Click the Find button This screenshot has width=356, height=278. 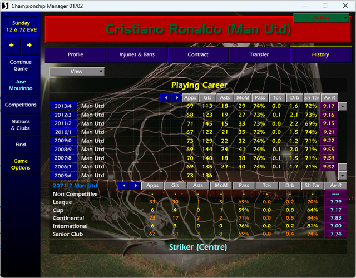[21, 145]
